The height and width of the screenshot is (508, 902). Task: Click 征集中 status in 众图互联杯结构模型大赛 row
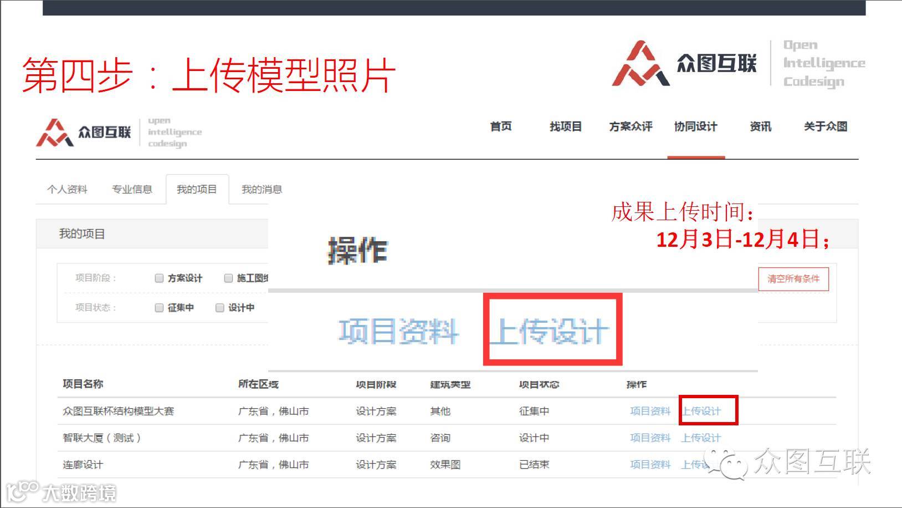534,411
